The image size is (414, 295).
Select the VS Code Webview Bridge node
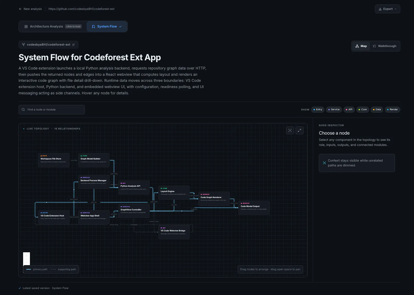tap(174, 232)
